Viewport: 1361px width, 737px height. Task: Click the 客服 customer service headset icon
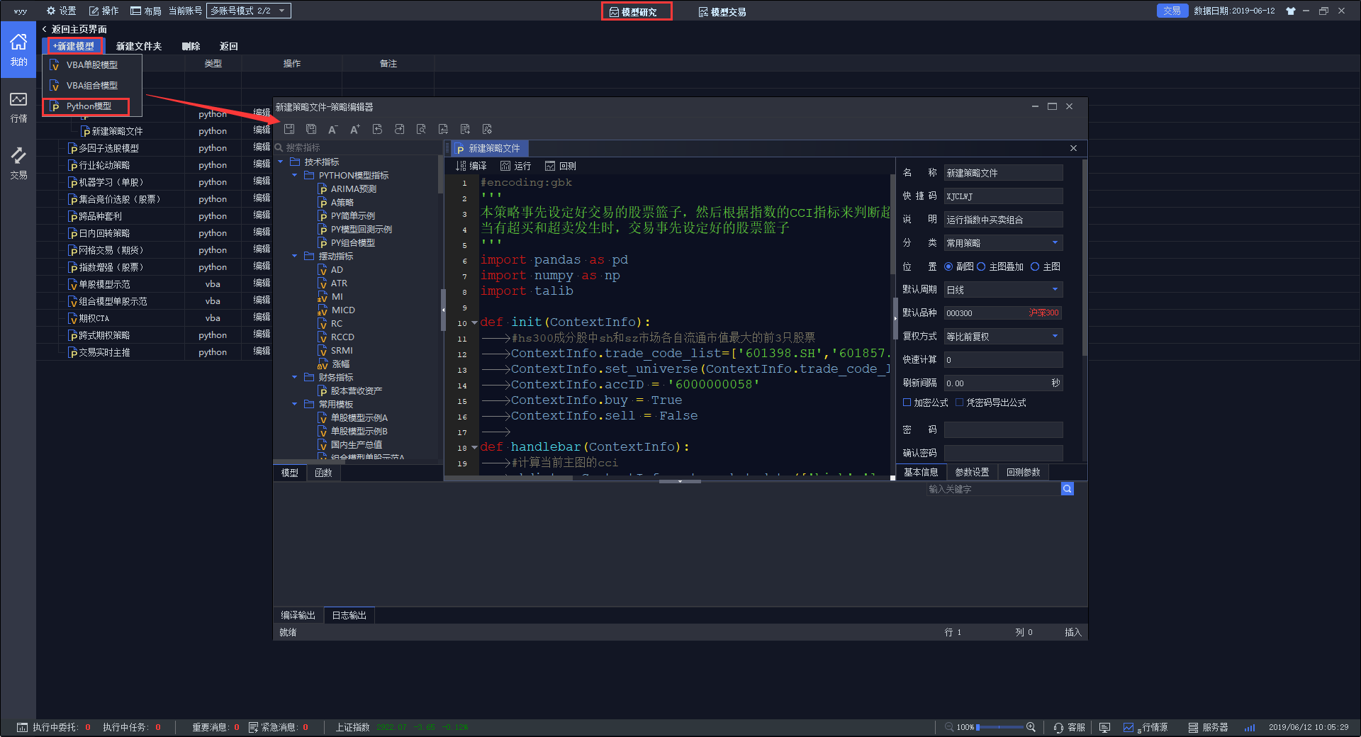click(1058, 727)
